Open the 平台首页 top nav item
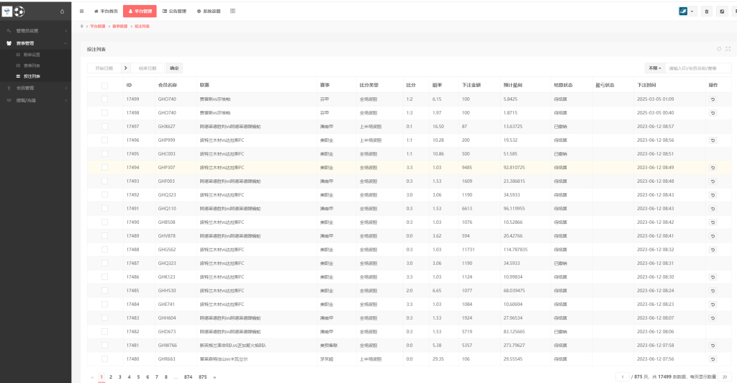 point(106,12)
